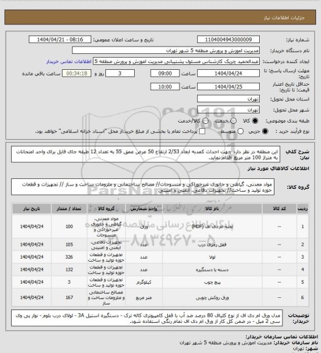Click unit کیلوگرم in row 5
321x353 pixels.
point(143,282)
